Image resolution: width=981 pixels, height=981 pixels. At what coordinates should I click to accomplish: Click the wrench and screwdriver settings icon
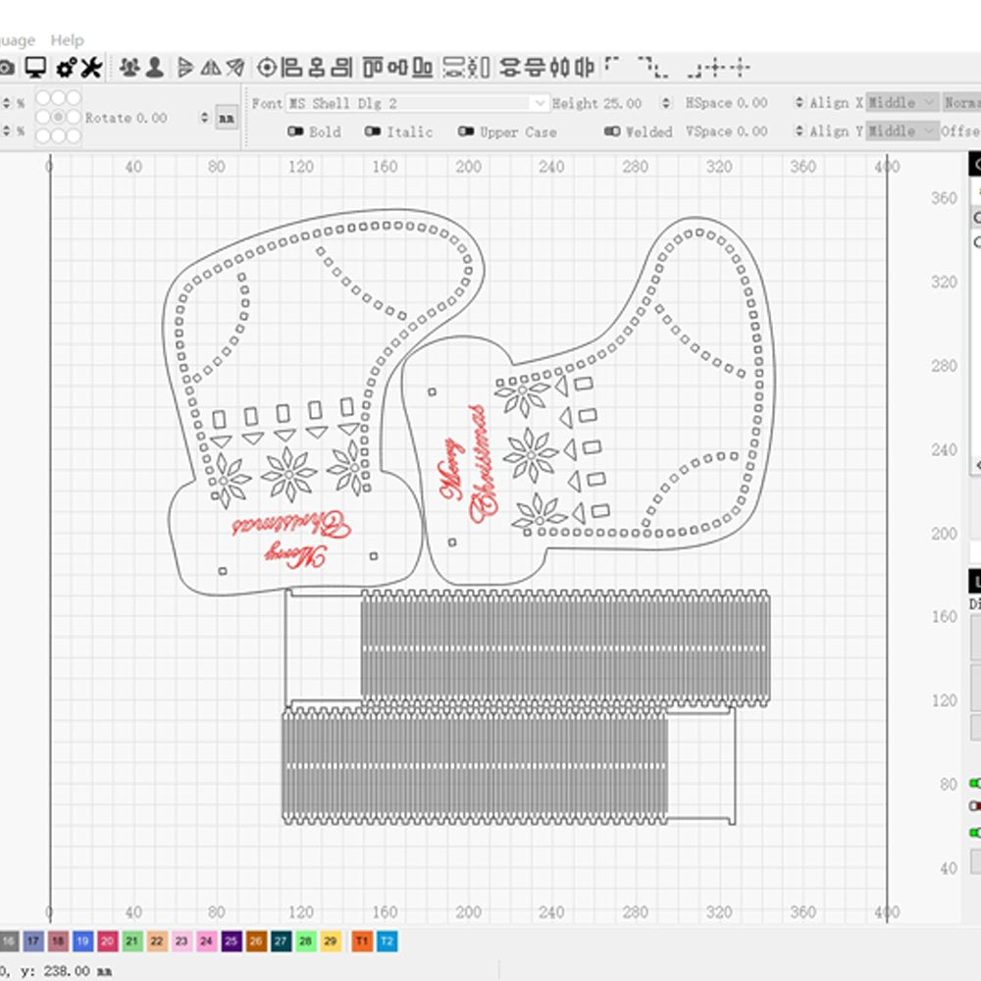click(90, 68)
